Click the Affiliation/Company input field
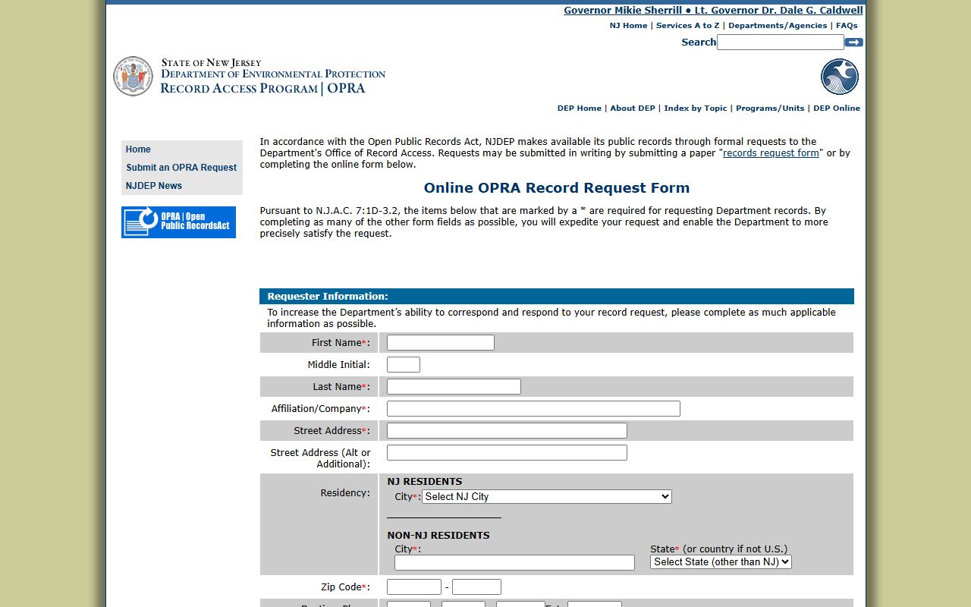The height and width of the screenshot is (607, 971). tap(533, 409)
